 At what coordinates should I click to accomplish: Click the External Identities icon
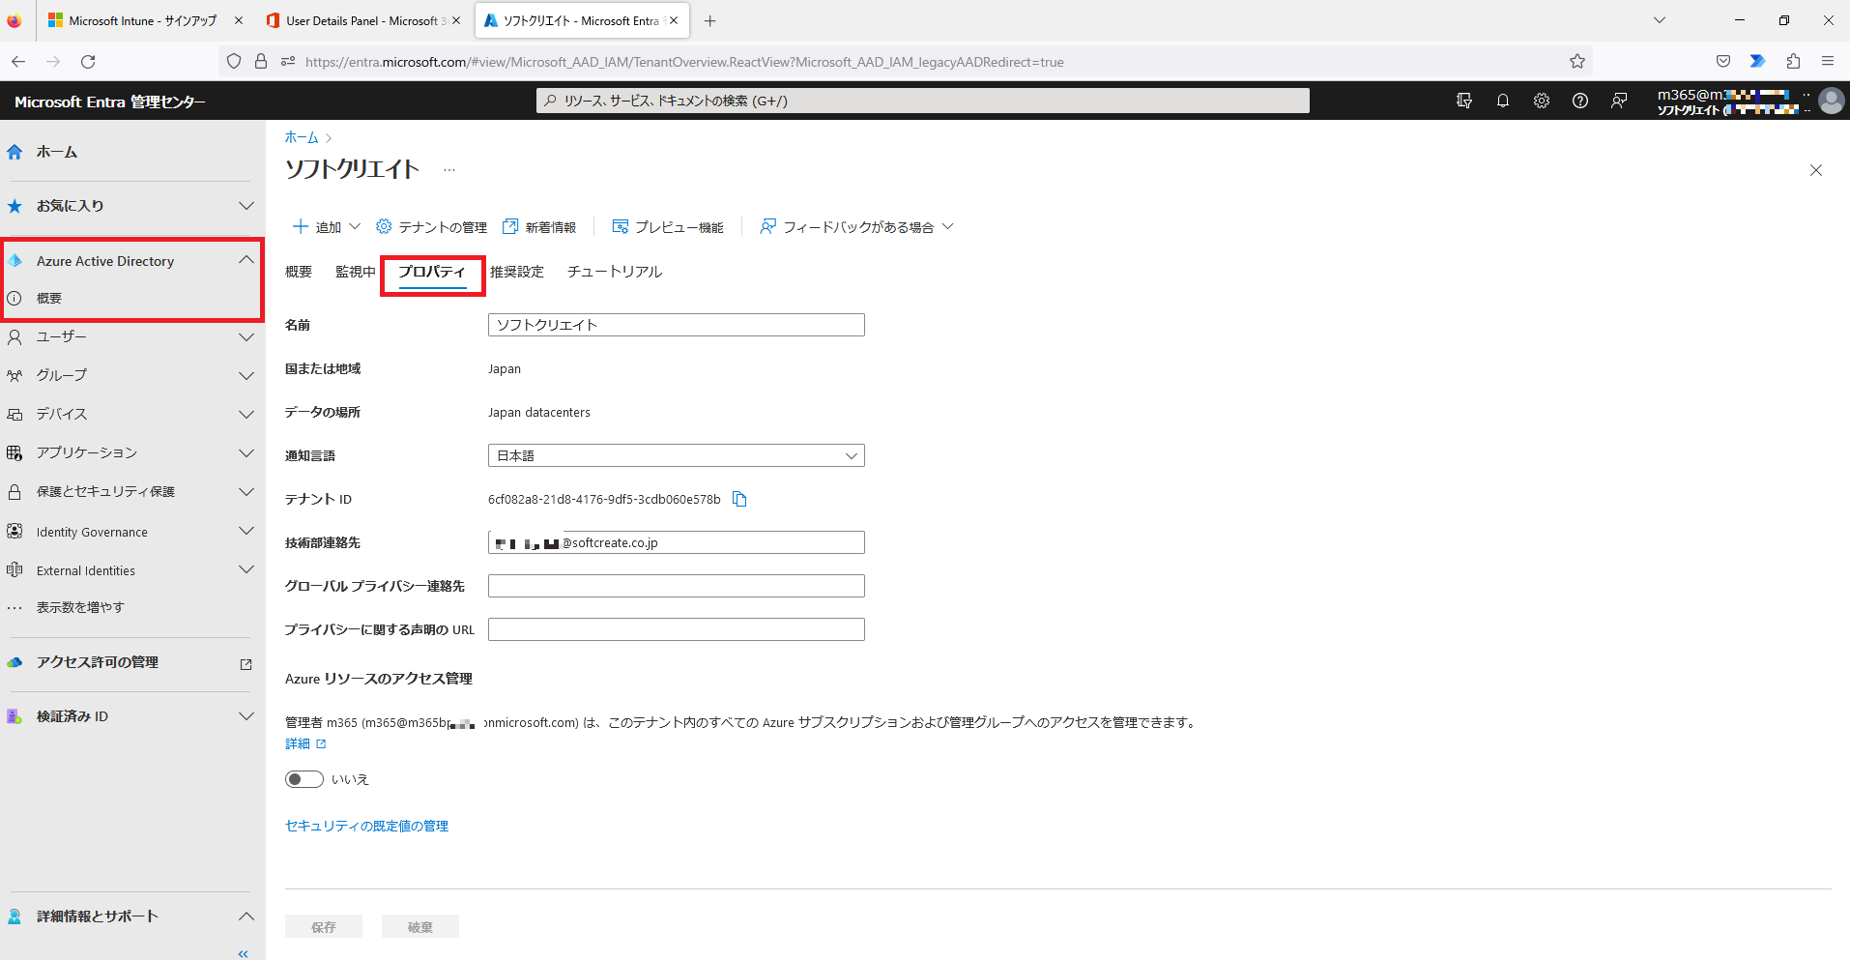pos(14,570)
